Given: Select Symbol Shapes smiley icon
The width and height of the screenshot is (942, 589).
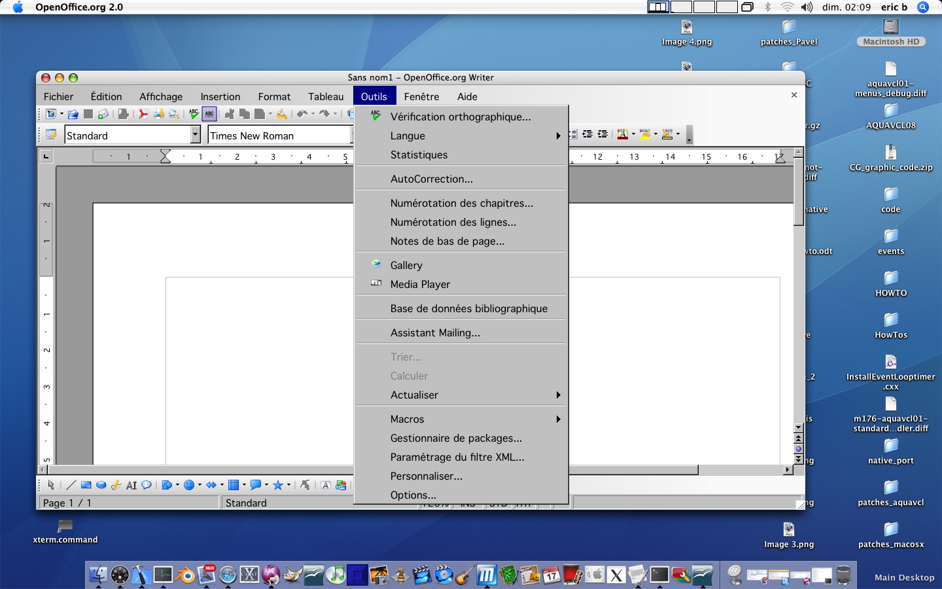Looking at the screenshot, I should pyautogui.click(x=189, y=485).
